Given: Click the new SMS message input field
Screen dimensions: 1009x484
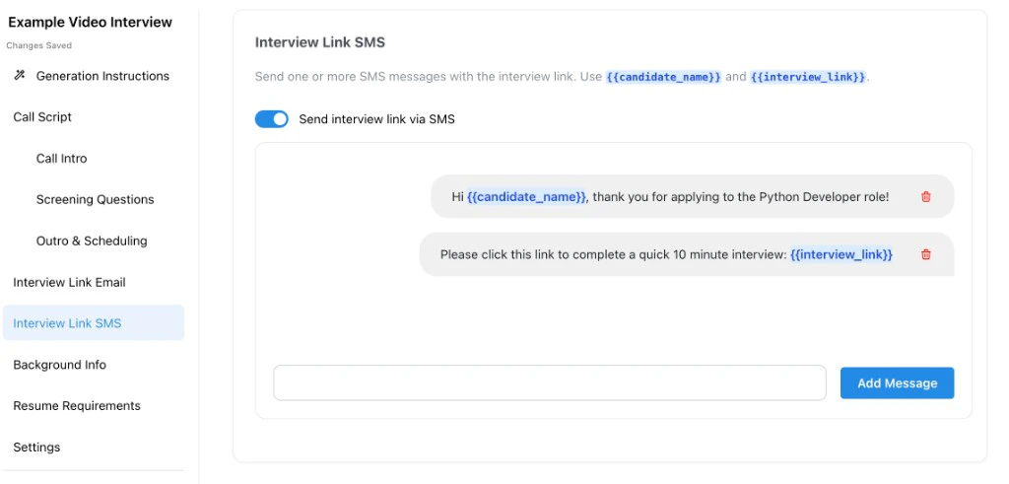Looking at the screenshot, I should pos(550,382).
